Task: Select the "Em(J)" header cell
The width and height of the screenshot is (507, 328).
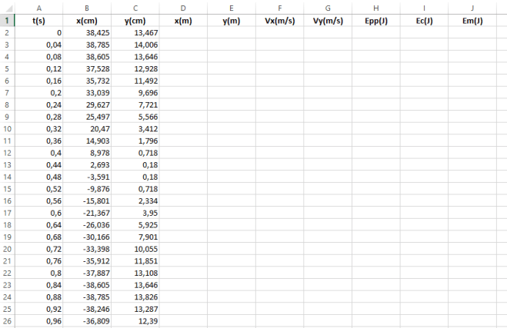Action: click(472, 21)
